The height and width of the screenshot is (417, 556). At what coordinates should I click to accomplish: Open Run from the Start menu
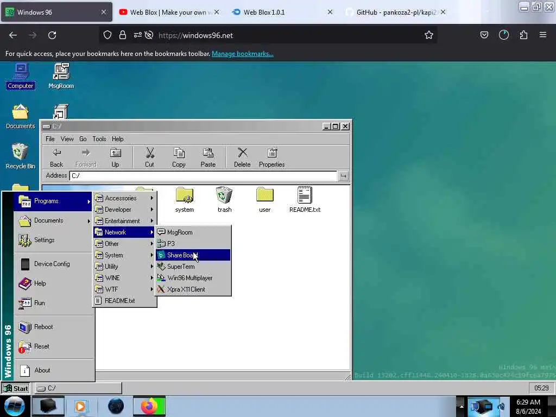tap(53, 303)
